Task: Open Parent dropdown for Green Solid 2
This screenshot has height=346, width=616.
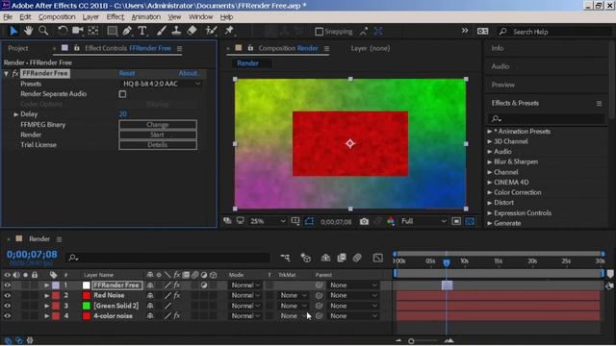Action: (353, 306)
